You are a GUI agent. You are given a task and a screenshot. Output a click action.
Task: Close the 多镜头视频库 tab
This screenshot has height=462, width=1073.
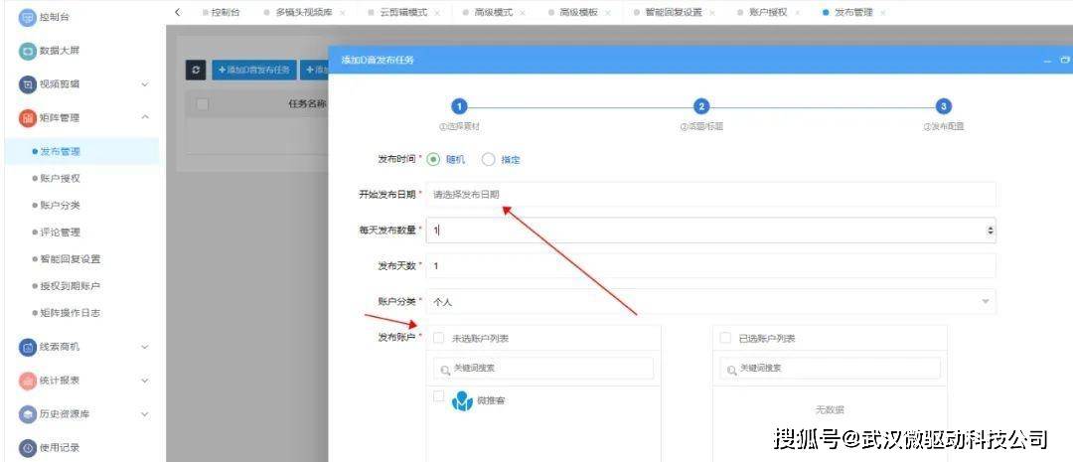[x=342, y=13]
